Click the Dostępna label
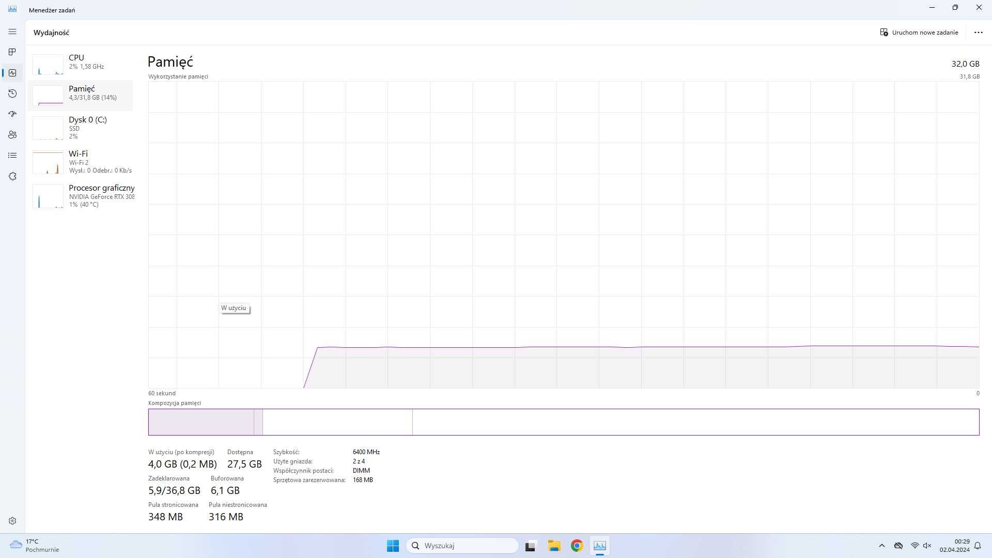 [x=240, y=452]
